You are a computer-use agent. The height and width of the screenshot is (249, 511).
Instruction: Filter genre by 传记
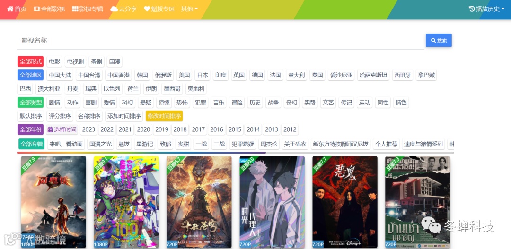[x=346, y=103]
